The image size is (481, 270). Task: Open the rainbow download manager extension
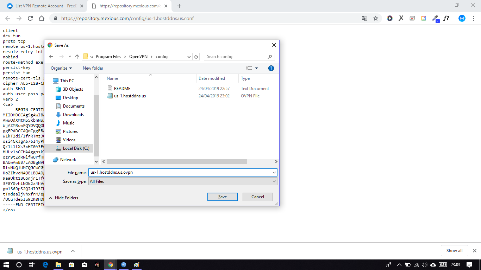(390, 19)
